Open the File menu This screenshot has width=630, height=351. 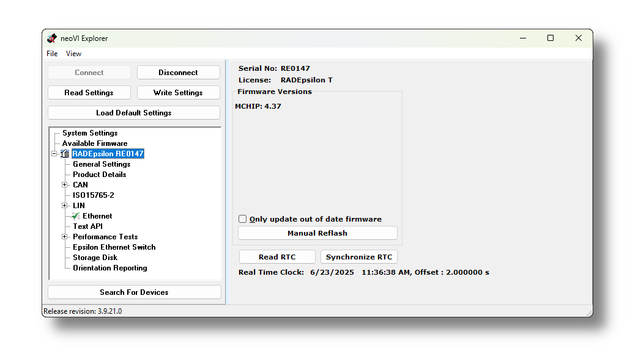52,54
